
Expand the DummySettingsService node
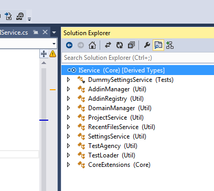[68, 80]
